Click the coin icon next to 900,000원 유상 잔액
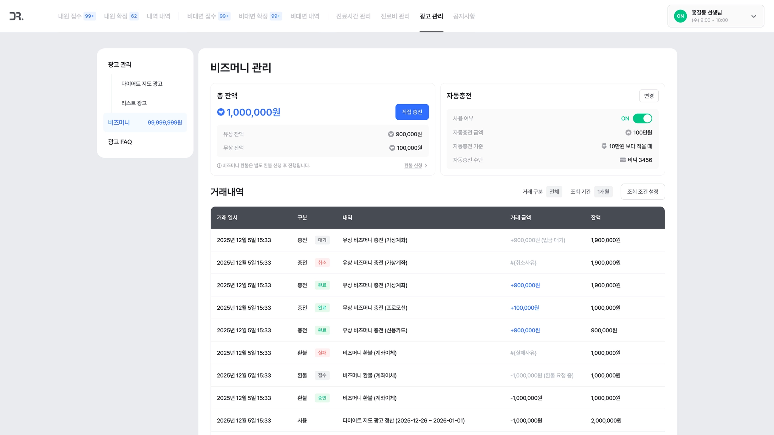 coord(391,134)
